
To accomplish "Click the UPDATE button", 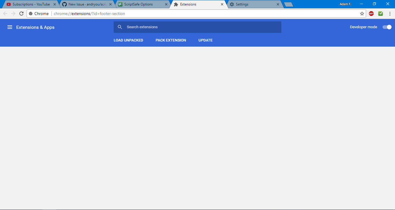I will pos(206,40).
